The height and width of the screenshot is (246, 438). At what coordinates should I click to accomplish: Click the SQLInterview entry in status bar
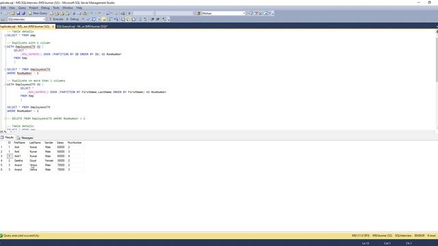[x=403, y=236]
